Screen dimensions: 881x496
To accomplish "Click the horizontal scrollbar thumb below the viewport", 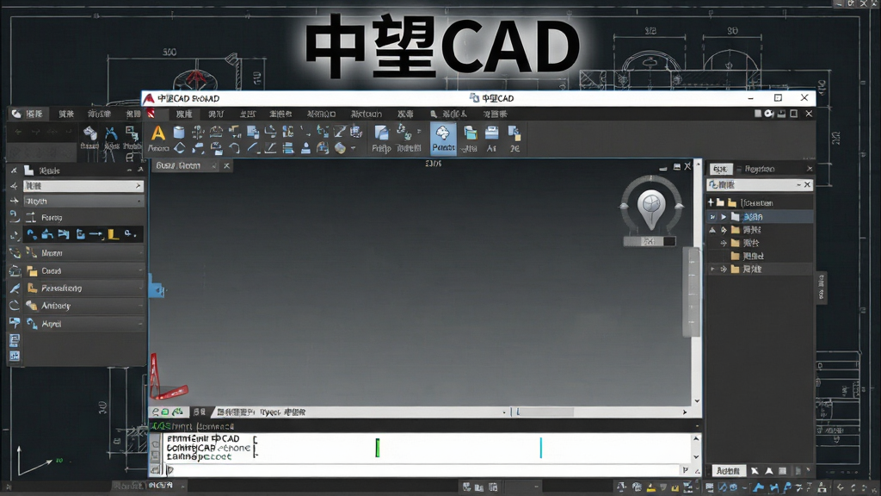I will pos(545,412).
